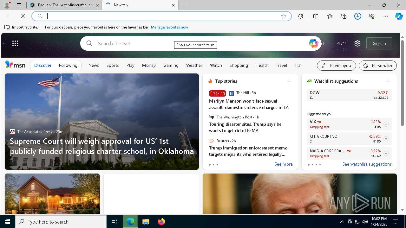Open the volume control in tray

tap(365, 222)
